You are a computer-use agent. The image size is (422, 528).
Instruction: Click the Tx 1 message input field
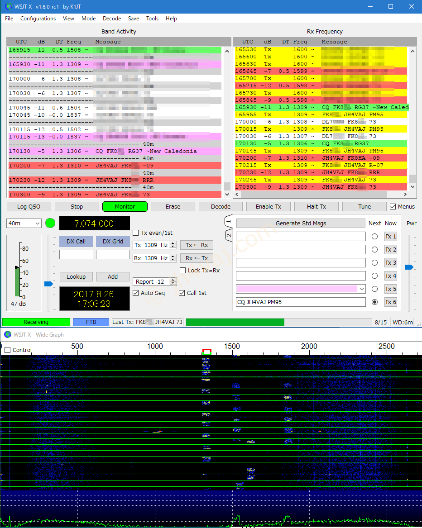pyautogui.click(x=301, y=236)
